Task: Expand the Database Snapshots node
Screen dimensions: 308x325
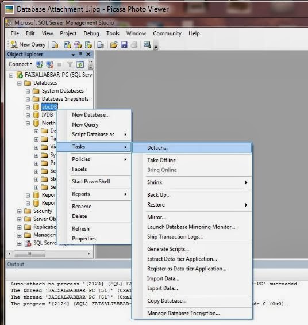Action: coord(28,100)
